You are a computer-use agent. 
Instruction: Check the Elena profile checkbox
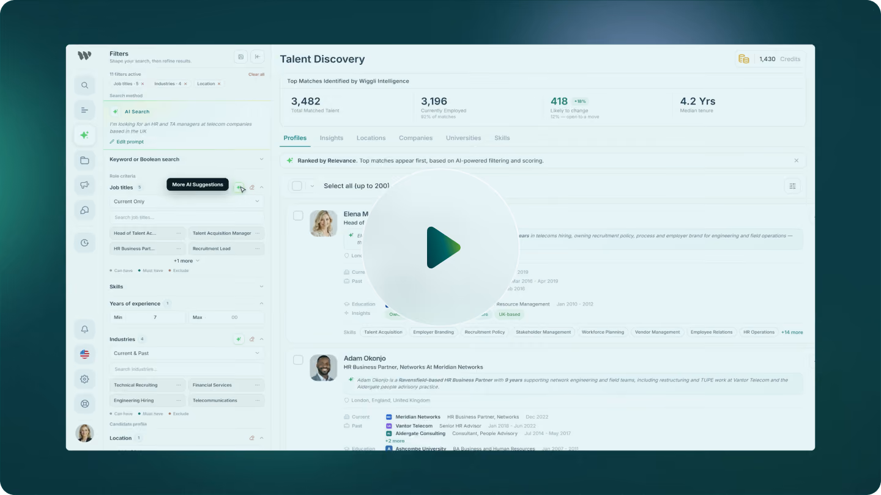tap(298, 215)
